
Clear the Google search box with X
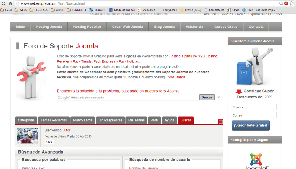pyautogui.click(x=219, y=97)
